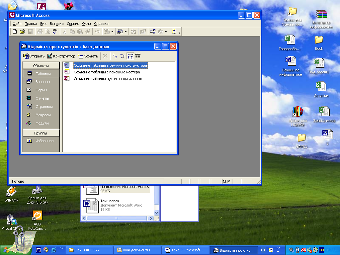Viewport: 340px width, 255px height.
Task: Click the horizontal scrollbar in the folder window
Action: (x=117, y=218)
